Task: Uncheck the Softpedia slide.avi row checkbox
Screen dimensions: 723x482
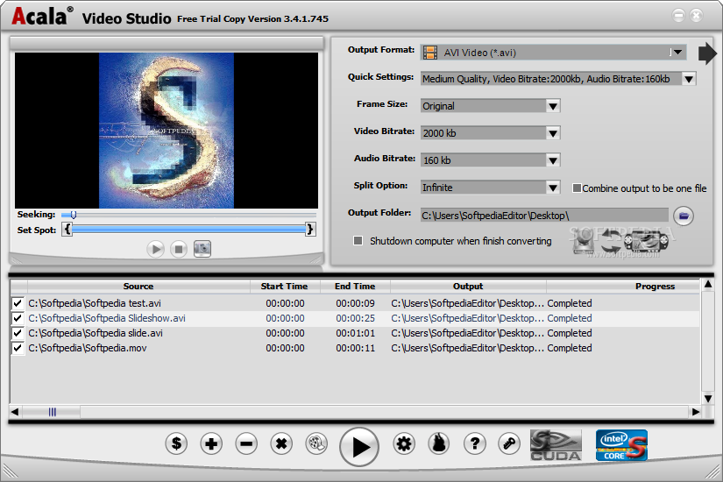Action: tap(18, 333)
